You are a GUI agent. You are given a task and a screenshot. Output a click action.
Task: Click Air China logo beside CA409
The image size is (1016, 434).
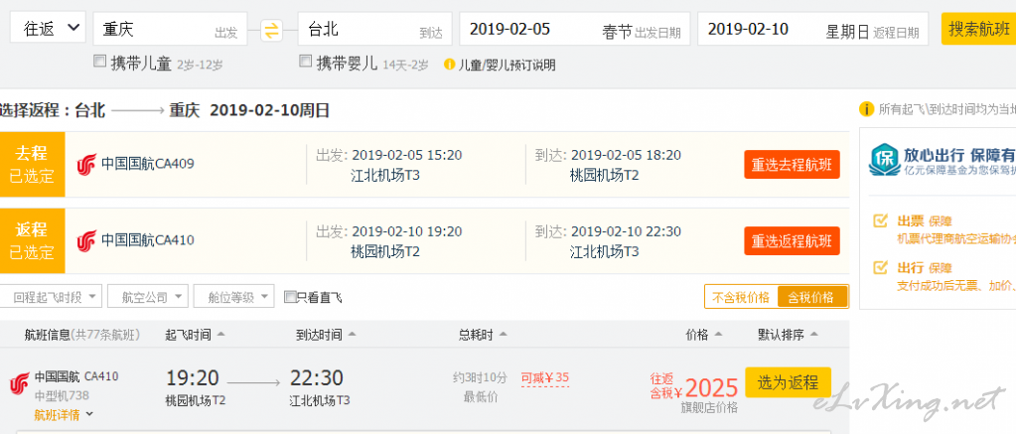click(x=86, y=164)
